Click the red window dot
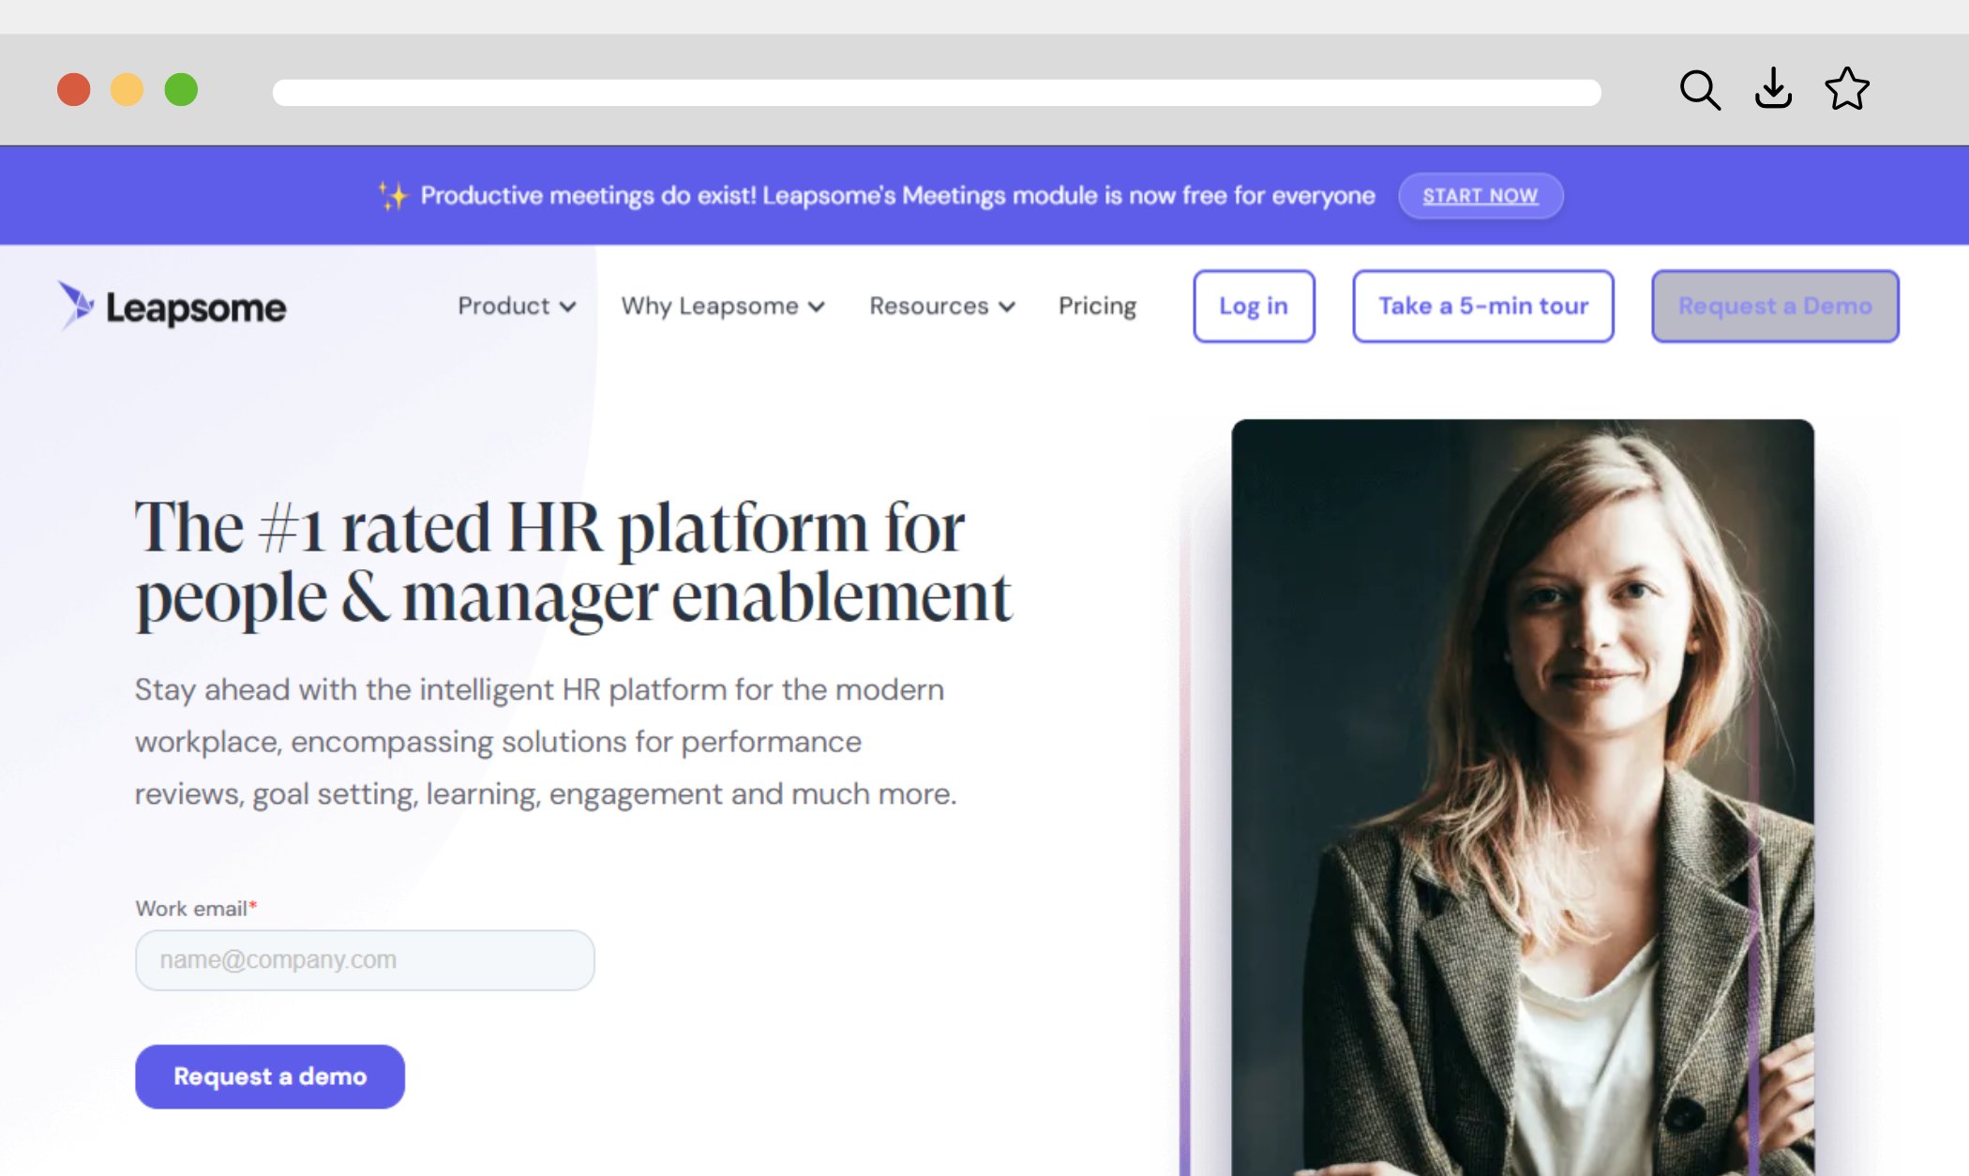Image resolution: width=1969 pixels, height=1176 pixels. tap(74, 90)
